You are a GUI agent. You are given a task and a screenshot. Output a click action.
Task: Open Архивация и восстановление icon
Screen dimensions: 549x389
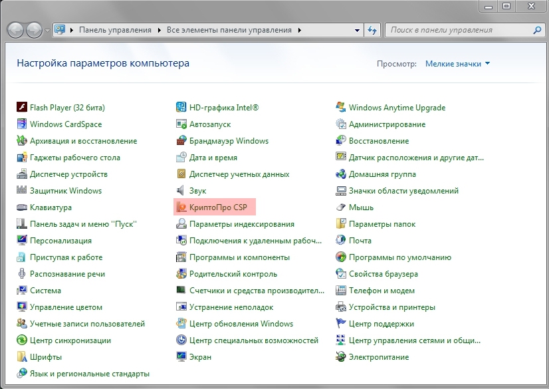(x=22, y=140)
